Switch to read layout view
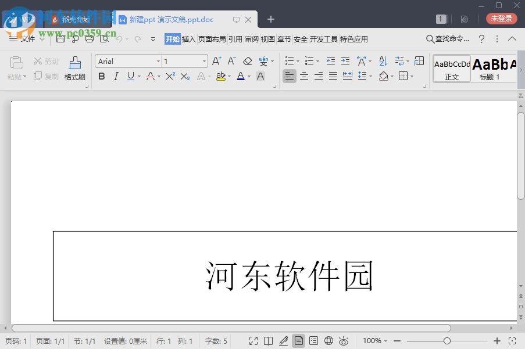Screen dimensions: 525x349 [x=268, y=341]
